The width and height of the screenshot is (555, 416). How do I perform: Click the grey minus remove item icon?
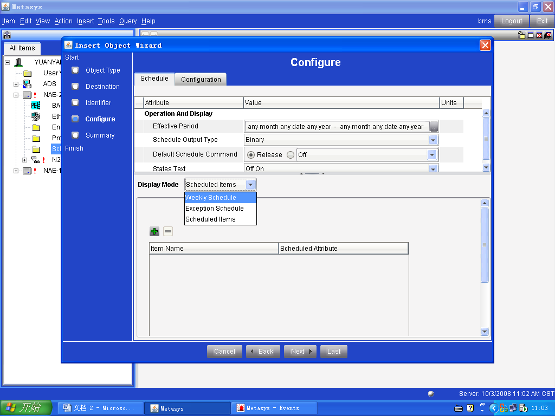tap(168, 232)
